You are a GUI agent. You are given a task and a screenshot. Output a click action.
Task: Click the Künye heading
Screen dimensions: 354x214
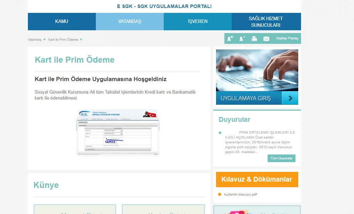[46, 185]
